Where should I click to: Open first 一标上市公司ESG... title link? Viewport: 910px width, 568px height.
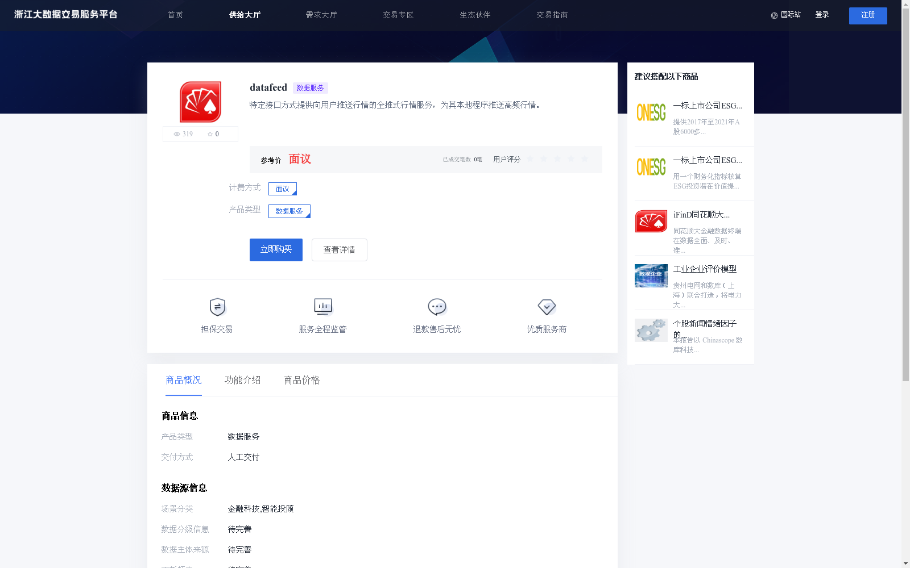(x=708, y=106)
